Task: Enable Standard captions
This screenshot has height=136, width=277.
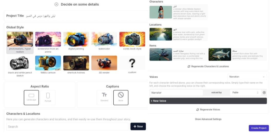Action: (104, 97)
